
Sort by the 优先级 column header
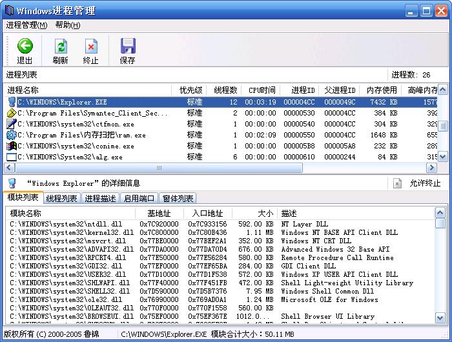(x=189, y=90)
